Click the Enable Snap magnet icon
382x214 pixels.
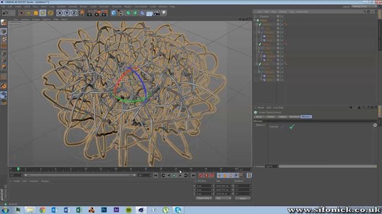4,86
